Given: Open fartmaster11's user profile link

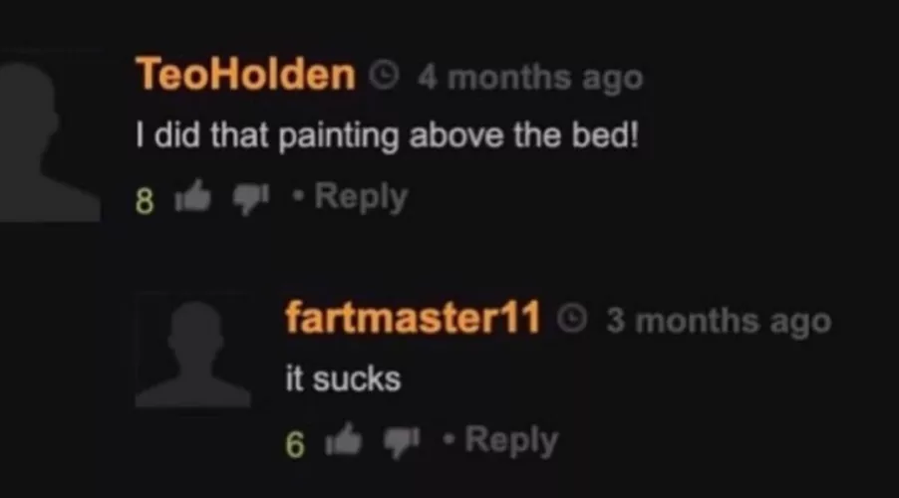Looking at the screenshot, I should click(413, 318).
